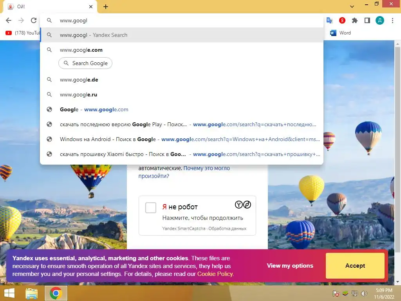The image size is (401, 301).
Task: Open скачать последнюю версию Google Play entry
Action: click(182, 124)
